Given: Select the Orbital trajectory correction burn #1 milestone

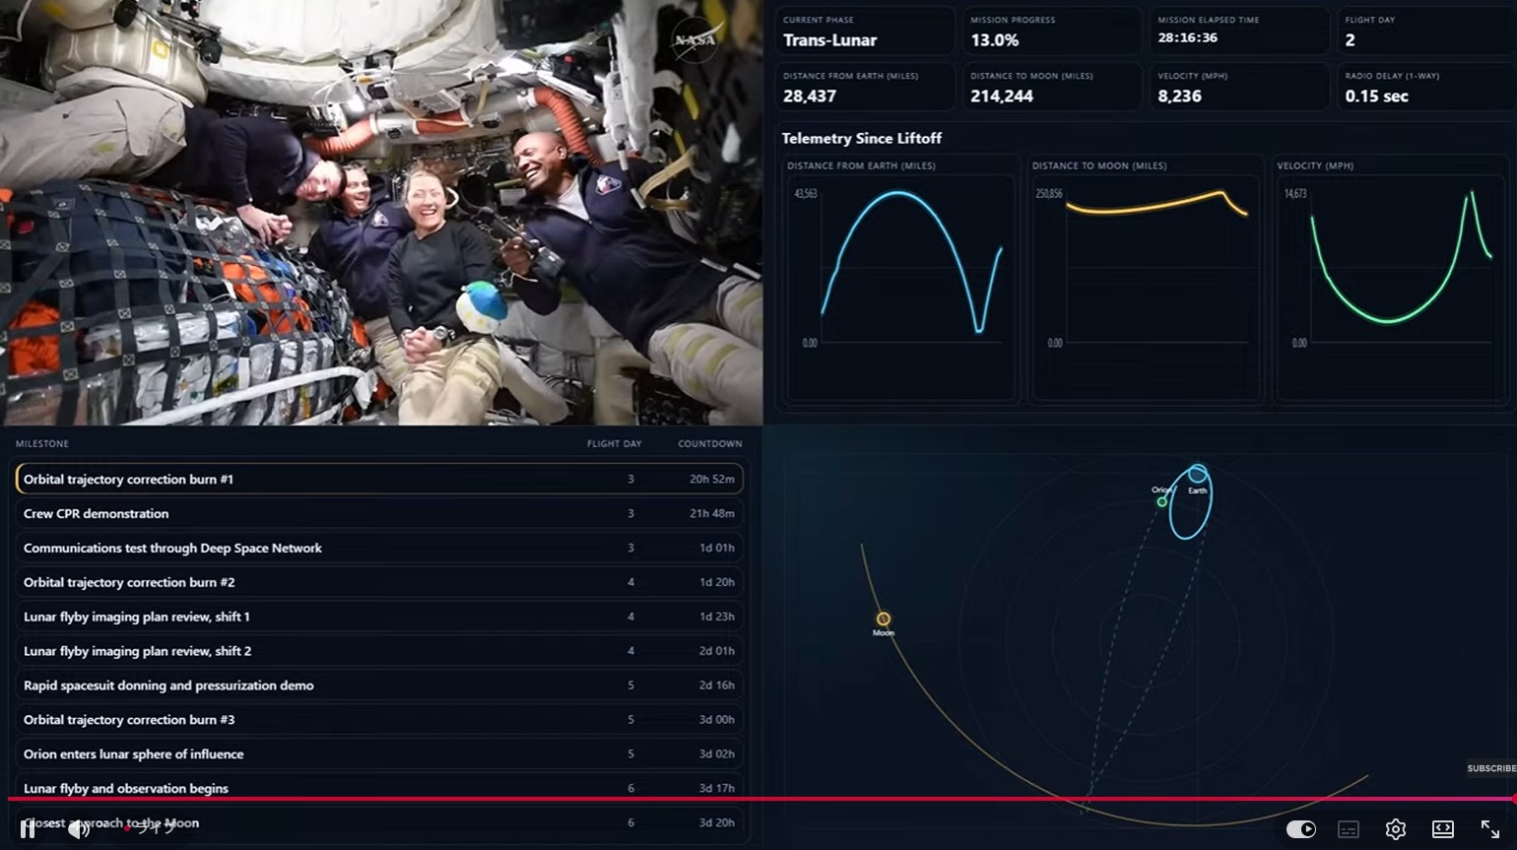Looking at the screenshot, I should (x=379, y=479).
